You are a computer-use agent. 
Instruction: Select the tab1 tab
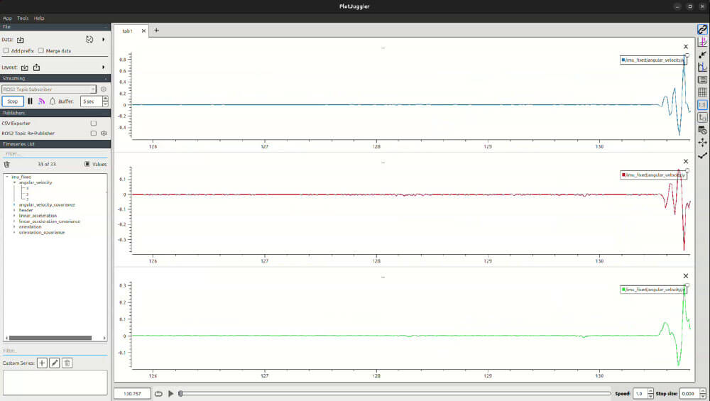[x=128, y=31]
